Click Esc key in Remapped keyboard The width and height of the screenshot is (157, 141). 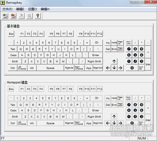(11, 89)
